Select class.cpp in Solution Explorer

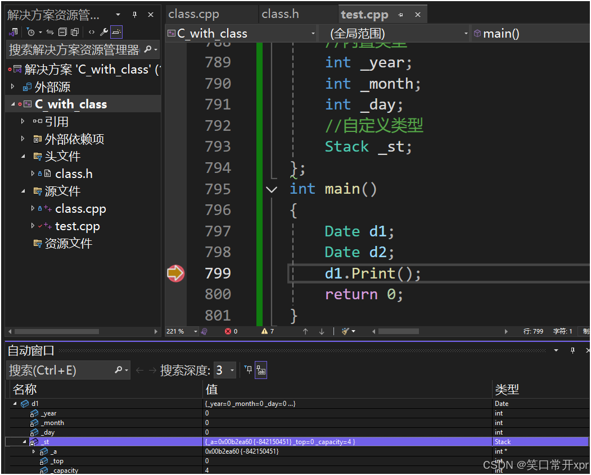80,208
